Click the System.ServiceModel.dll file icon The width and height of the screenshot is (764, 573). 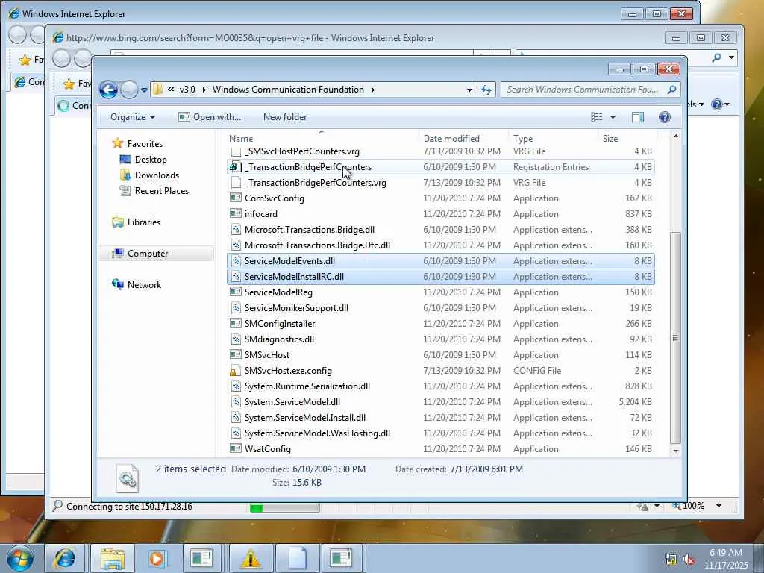[235, 402]
